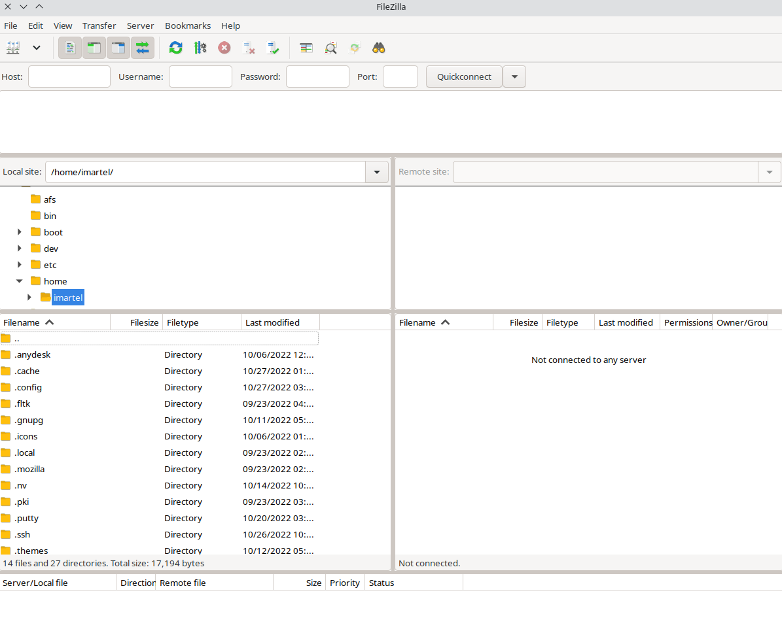Select the afs folder in tree

tap(50, 199)
